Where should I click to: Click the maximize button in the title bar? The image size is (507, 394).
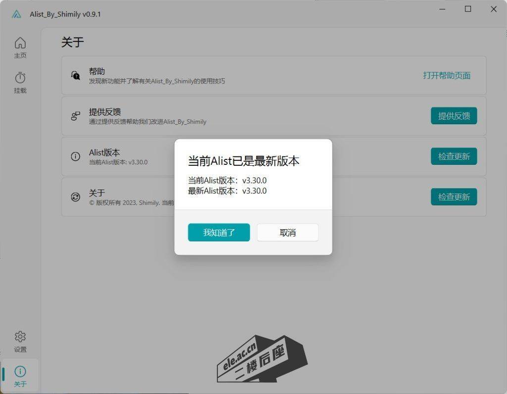click(467, 9)
